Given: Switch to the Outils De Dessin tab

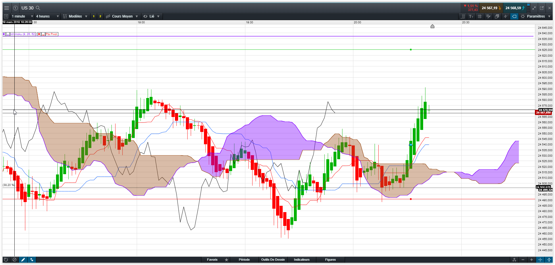Looking at the screenshot, I should point(273,260).
